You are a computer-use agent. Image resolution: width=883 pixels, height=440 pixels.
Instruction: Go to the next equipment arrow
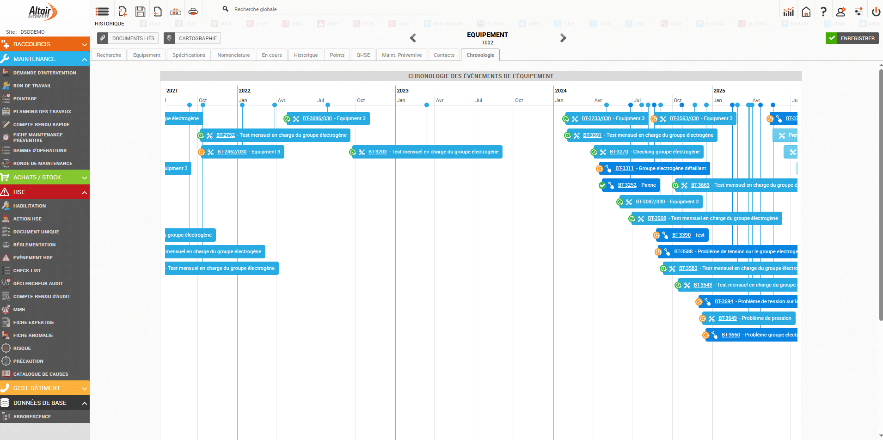[x=563, y=38]
